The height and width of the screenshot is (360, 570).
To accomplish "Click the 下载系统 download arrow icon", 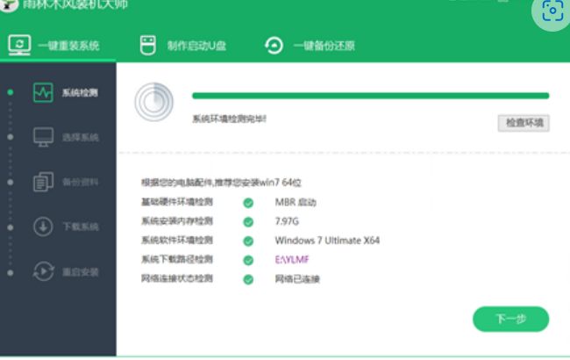I will coord(43,227).
